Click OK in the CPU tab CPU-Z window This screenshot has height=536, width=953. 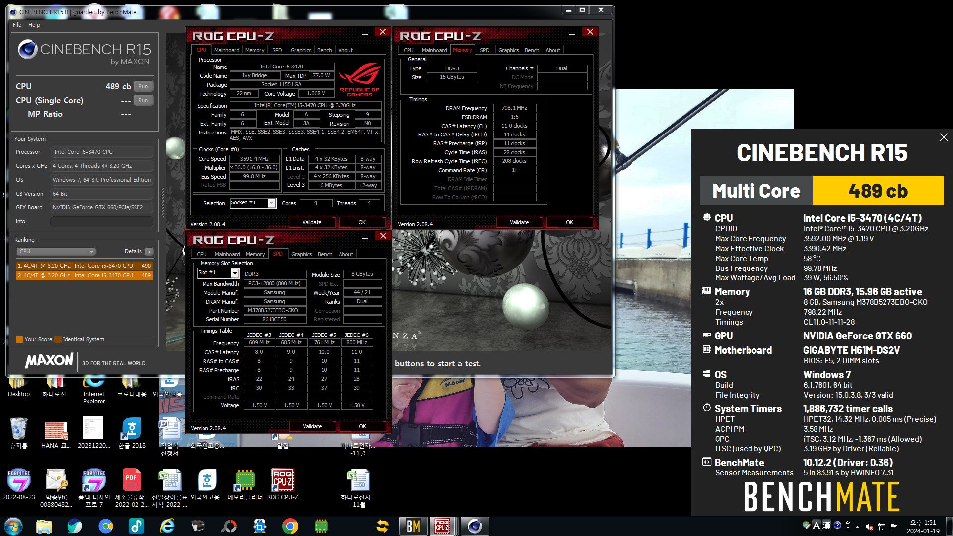click(x=362, y=222)
